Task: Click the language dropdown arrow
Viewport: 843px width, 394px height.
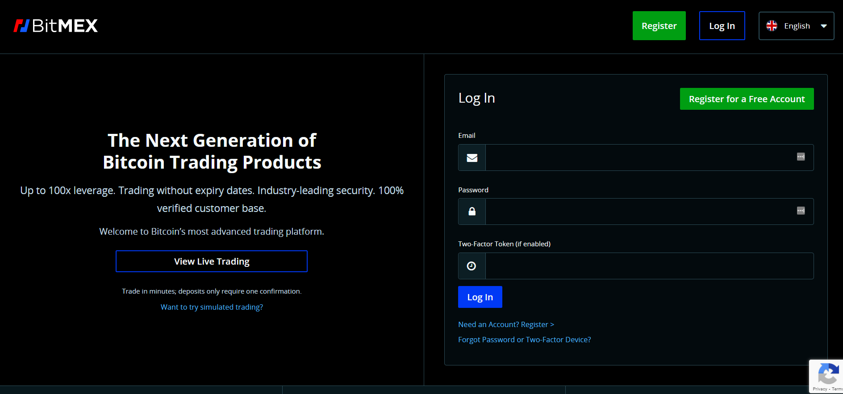Action: click(x=824, y=26)
